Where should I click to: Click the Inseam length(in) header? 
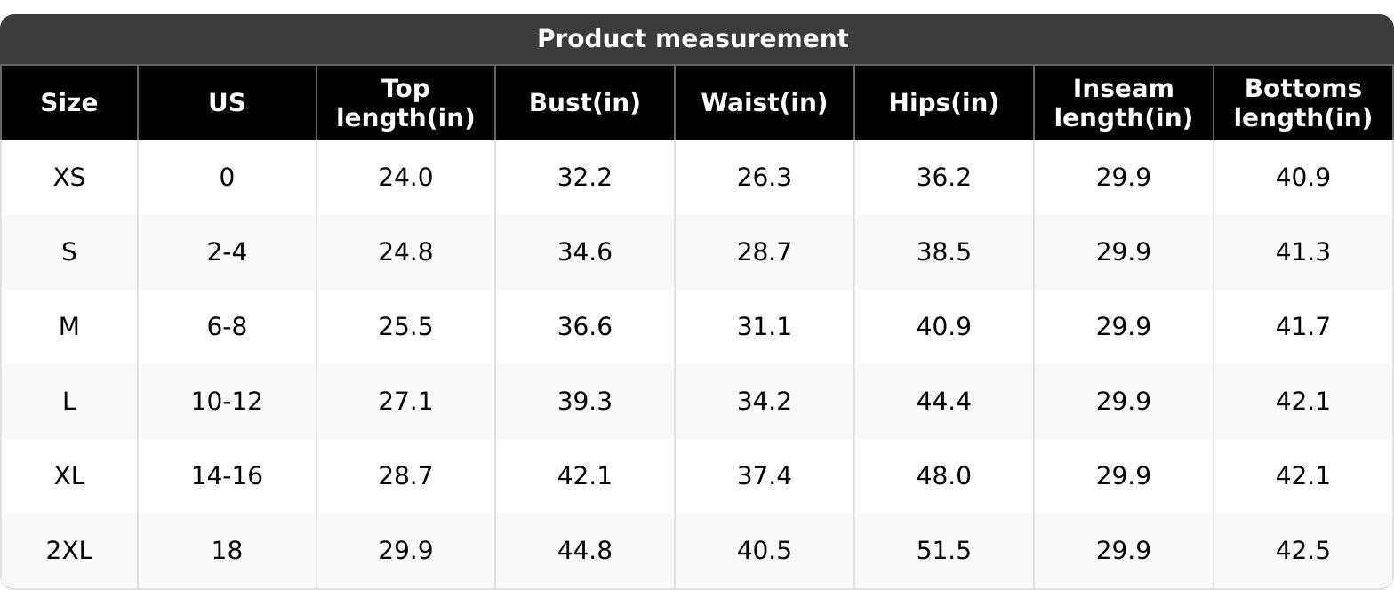tap(1123, 103)
